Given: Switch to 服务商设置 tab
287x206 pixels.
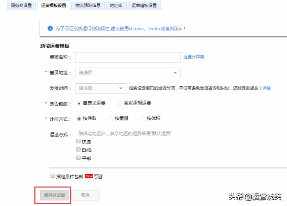Looking at the screenshot, I should click(x=21, y=6).
